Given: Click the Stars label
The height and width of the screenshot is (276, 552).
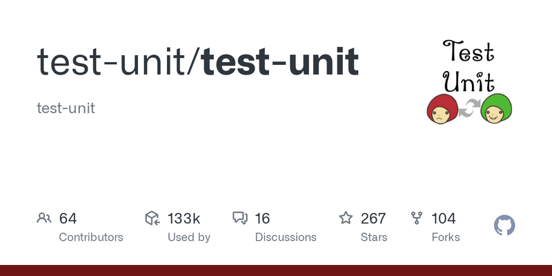Looking at the screenshot, I should click(x=373, y=237).
